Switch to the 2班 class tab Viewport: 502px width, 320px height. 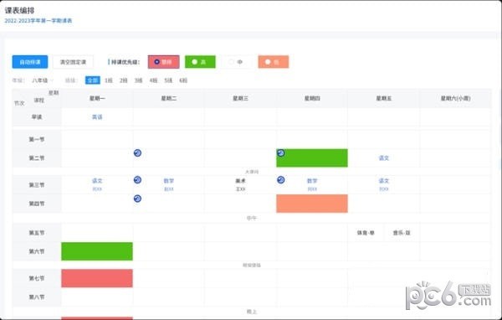click(x=123, y=80)
